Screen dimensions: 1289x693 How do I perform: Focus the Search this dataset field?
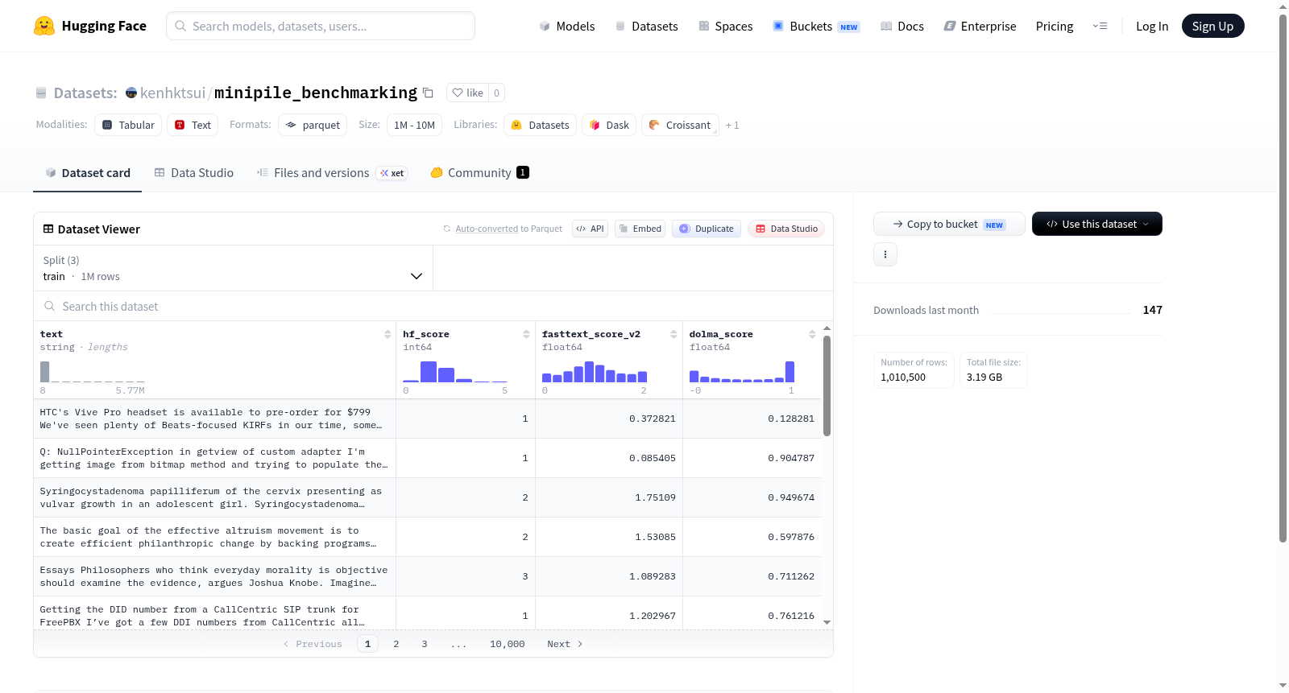pyautogui.click(x=433, y=306)
